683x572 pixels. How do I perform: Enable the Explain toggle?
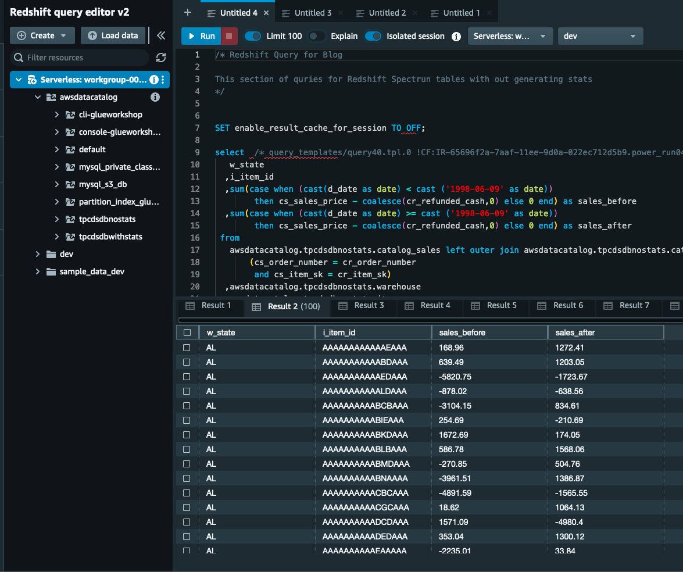[317, 36]
